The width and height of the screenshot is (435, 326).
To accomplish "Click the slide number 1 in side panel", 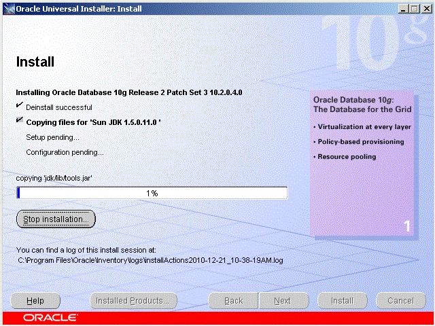I will pos(406,227).
